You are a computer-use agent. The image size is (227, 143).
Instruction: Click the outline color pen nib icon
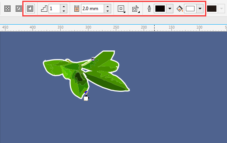point(149,9)
